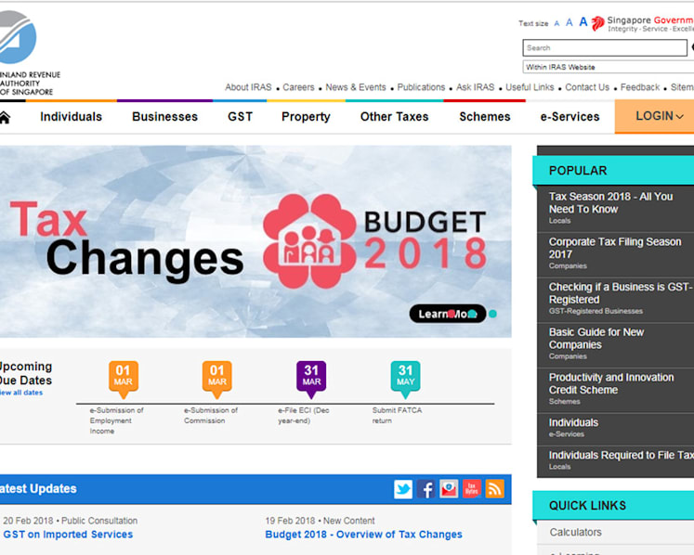Click the e-Submission of Employment Income text
This screenshot has height=555, width=694.
click(116, 420)
